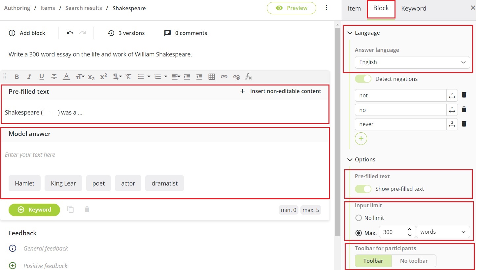481x270 pixels.
Task: Click the icon beside the 'never' field
Action: 452,124
